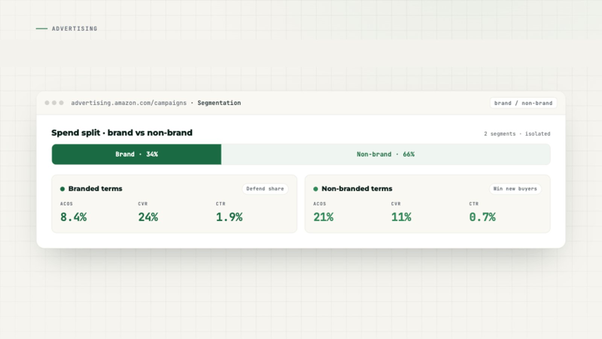Click the Non-branded CTR value 0.7%
Screen dimensions: 602x339
point(482,217)
